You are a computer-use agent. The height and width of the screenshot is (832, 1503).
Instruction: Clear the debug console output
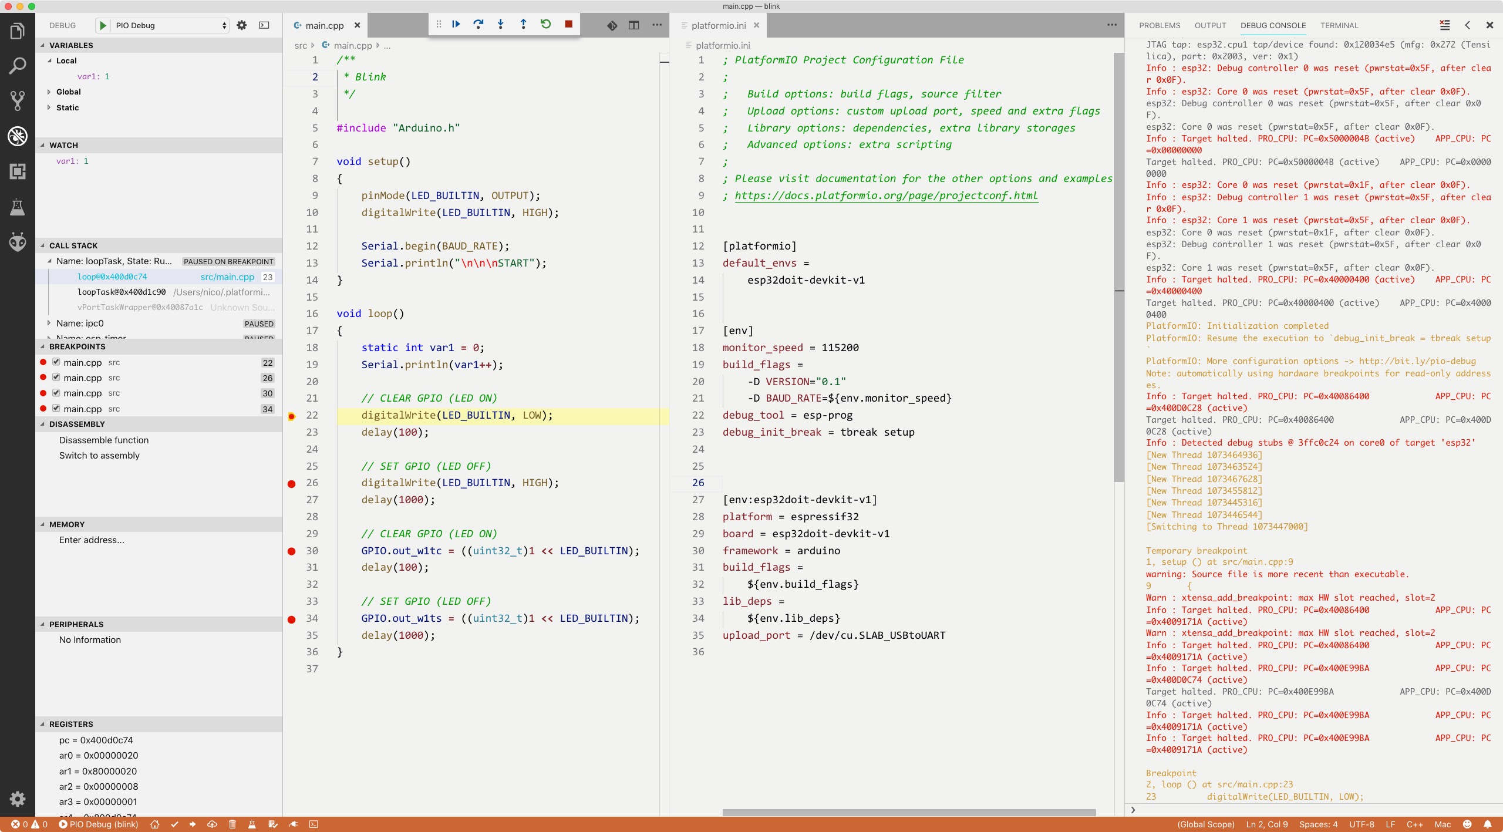point(1444,25)
